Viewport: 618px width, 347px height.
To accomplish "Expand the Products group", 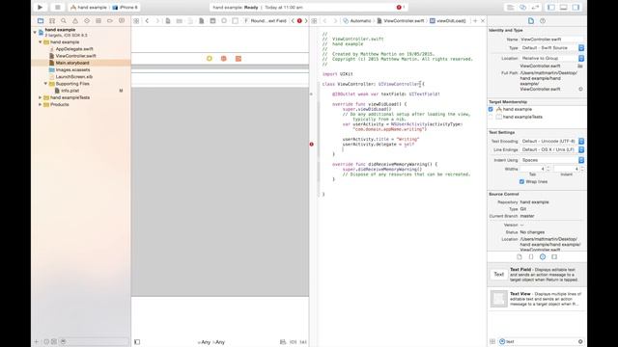I will 41,104.
